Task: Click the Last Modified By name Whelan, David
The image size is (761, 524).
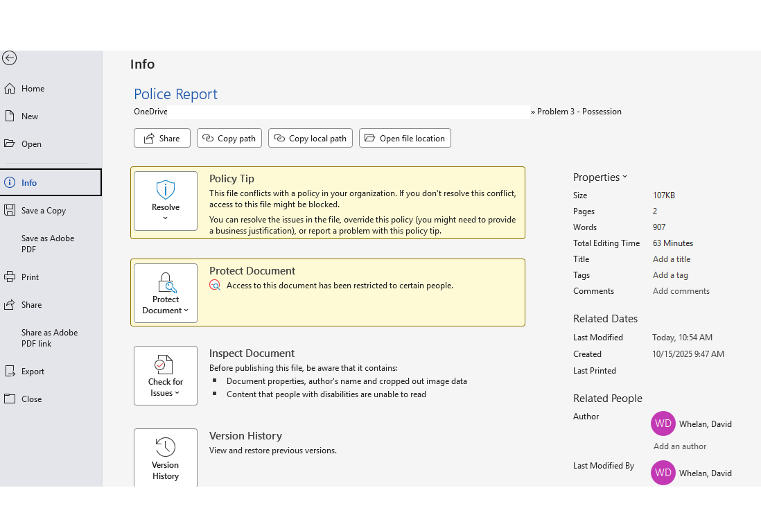Action: (x=705, y=473)
